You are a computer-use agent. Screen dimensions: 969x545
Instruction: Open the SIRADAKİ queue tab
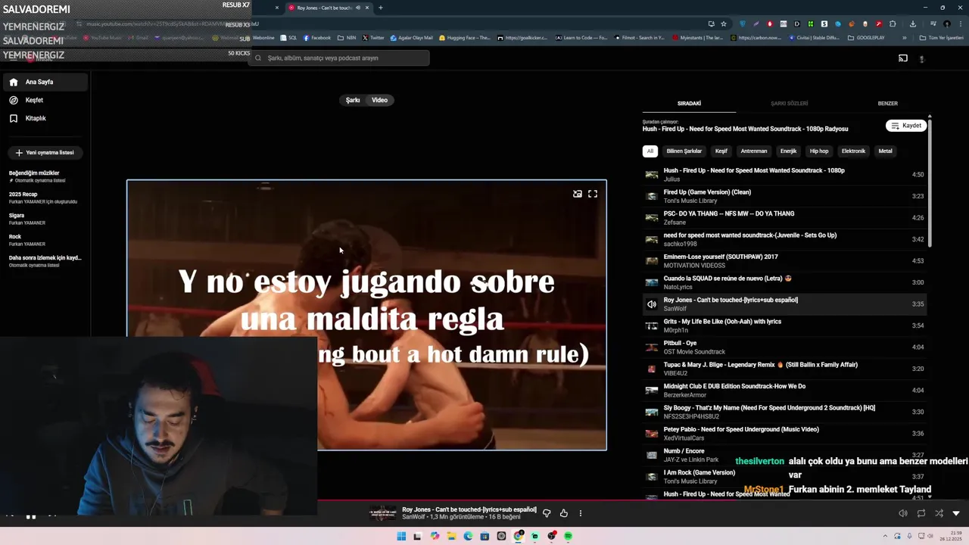[689, 103]
